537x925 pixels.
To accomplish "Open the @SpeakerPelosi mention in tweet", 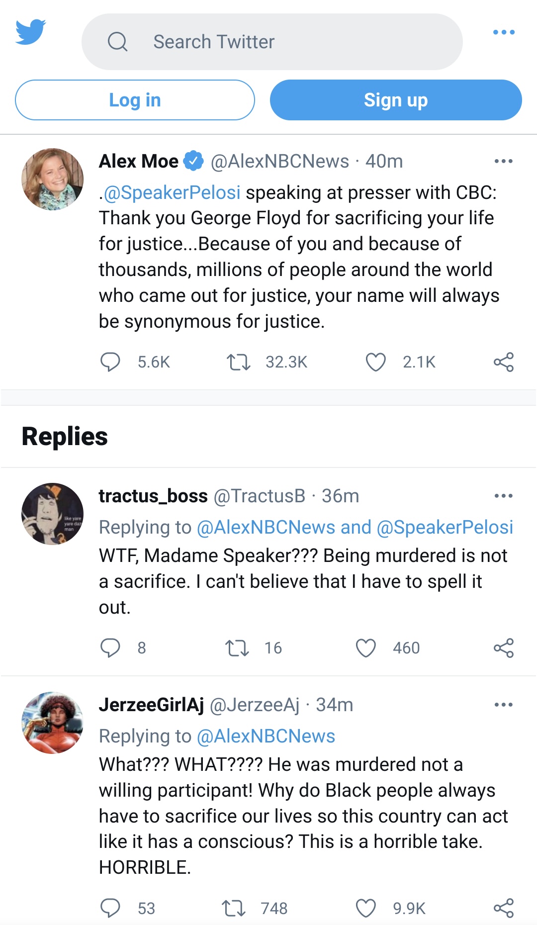I will [172, 192].
